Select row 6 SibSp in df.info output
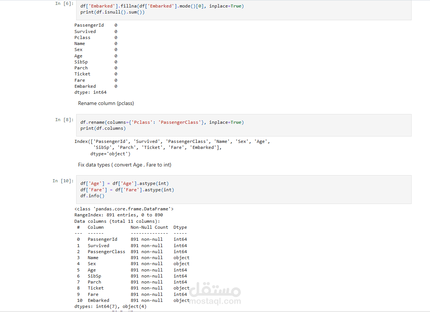This screenshot has height=312, width=430. [x=132, y=276]
